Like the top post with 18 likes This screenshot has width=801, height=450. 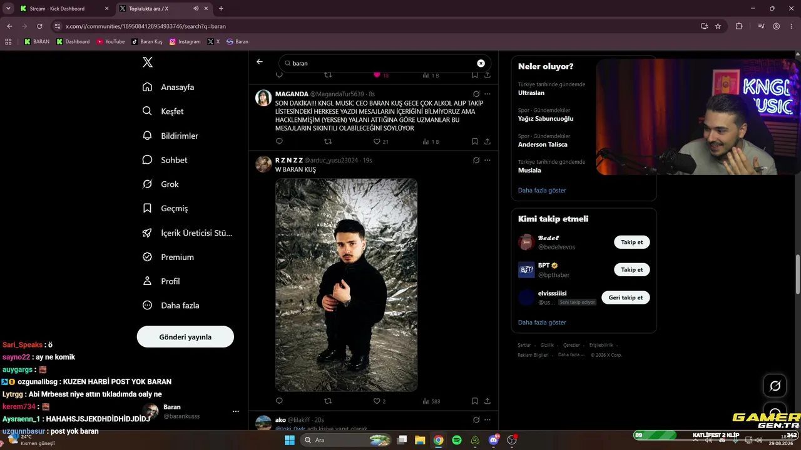click(380, 75)
